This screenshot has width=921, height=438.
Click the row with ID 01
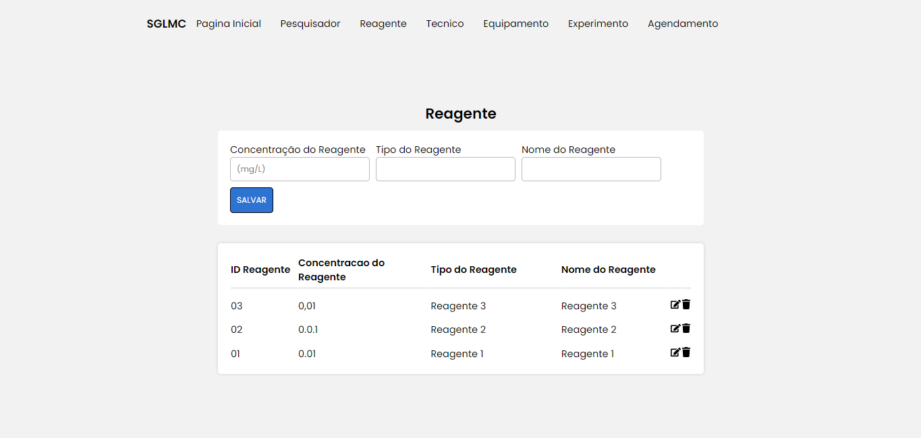pos(235,353)
